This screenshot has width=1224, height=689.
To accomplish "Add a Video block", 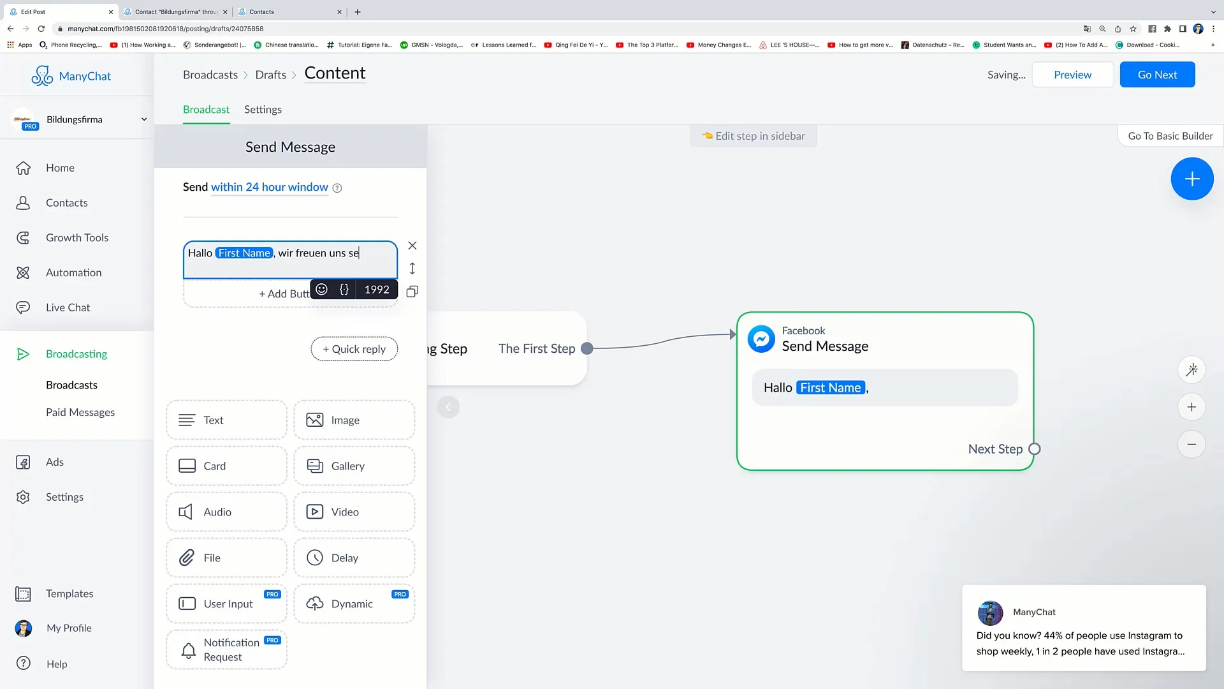I will (354, 512).
